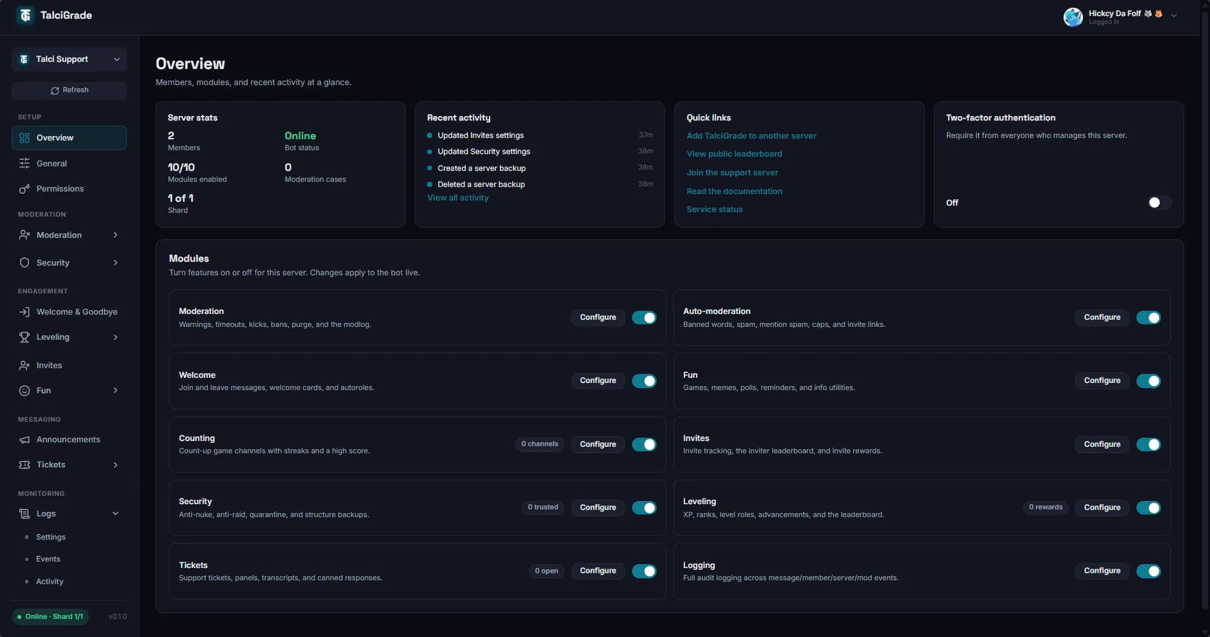This screenshot has height=637, width=1210.
Task: Click the Invites user-plus icon
Action: click(x=25, y=366)
